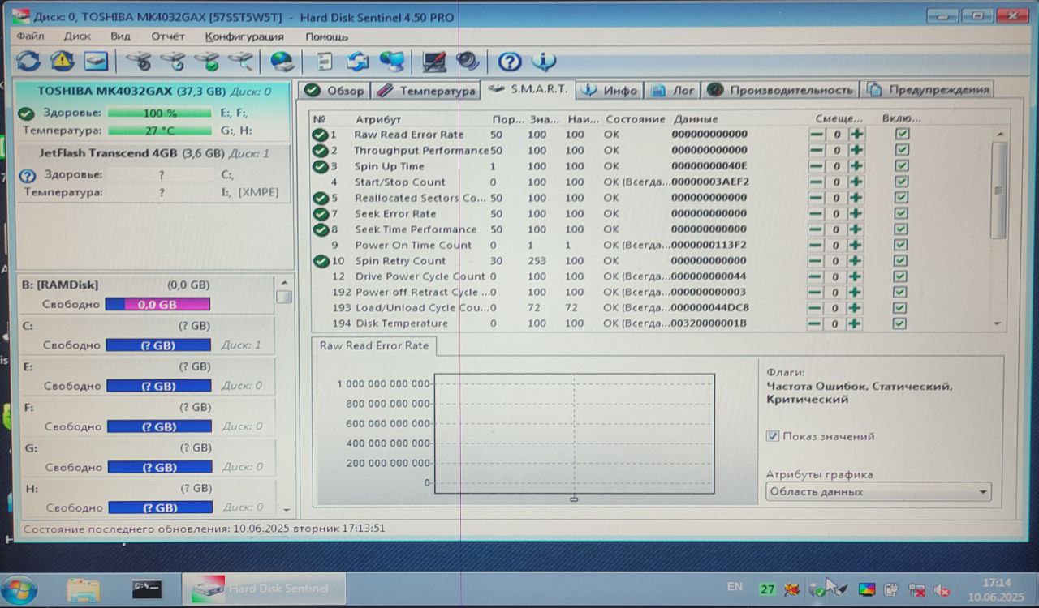Toggle the enable checkbox for Disk Temperature row

tap(899, 323)
